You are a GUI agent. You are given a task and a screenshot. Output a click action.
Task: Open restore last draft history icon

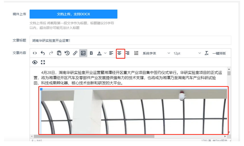tap(67, 53)
